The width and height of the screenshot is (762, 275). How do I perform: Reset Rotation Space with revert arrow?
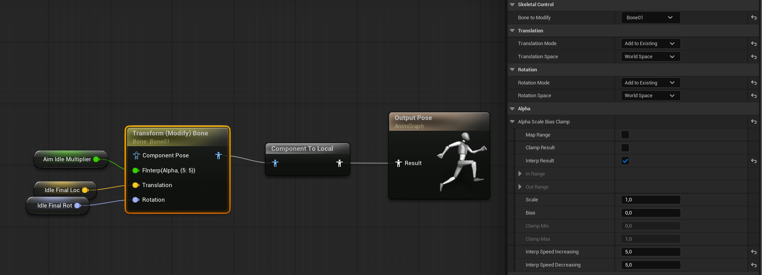click(x=754, y=96)
